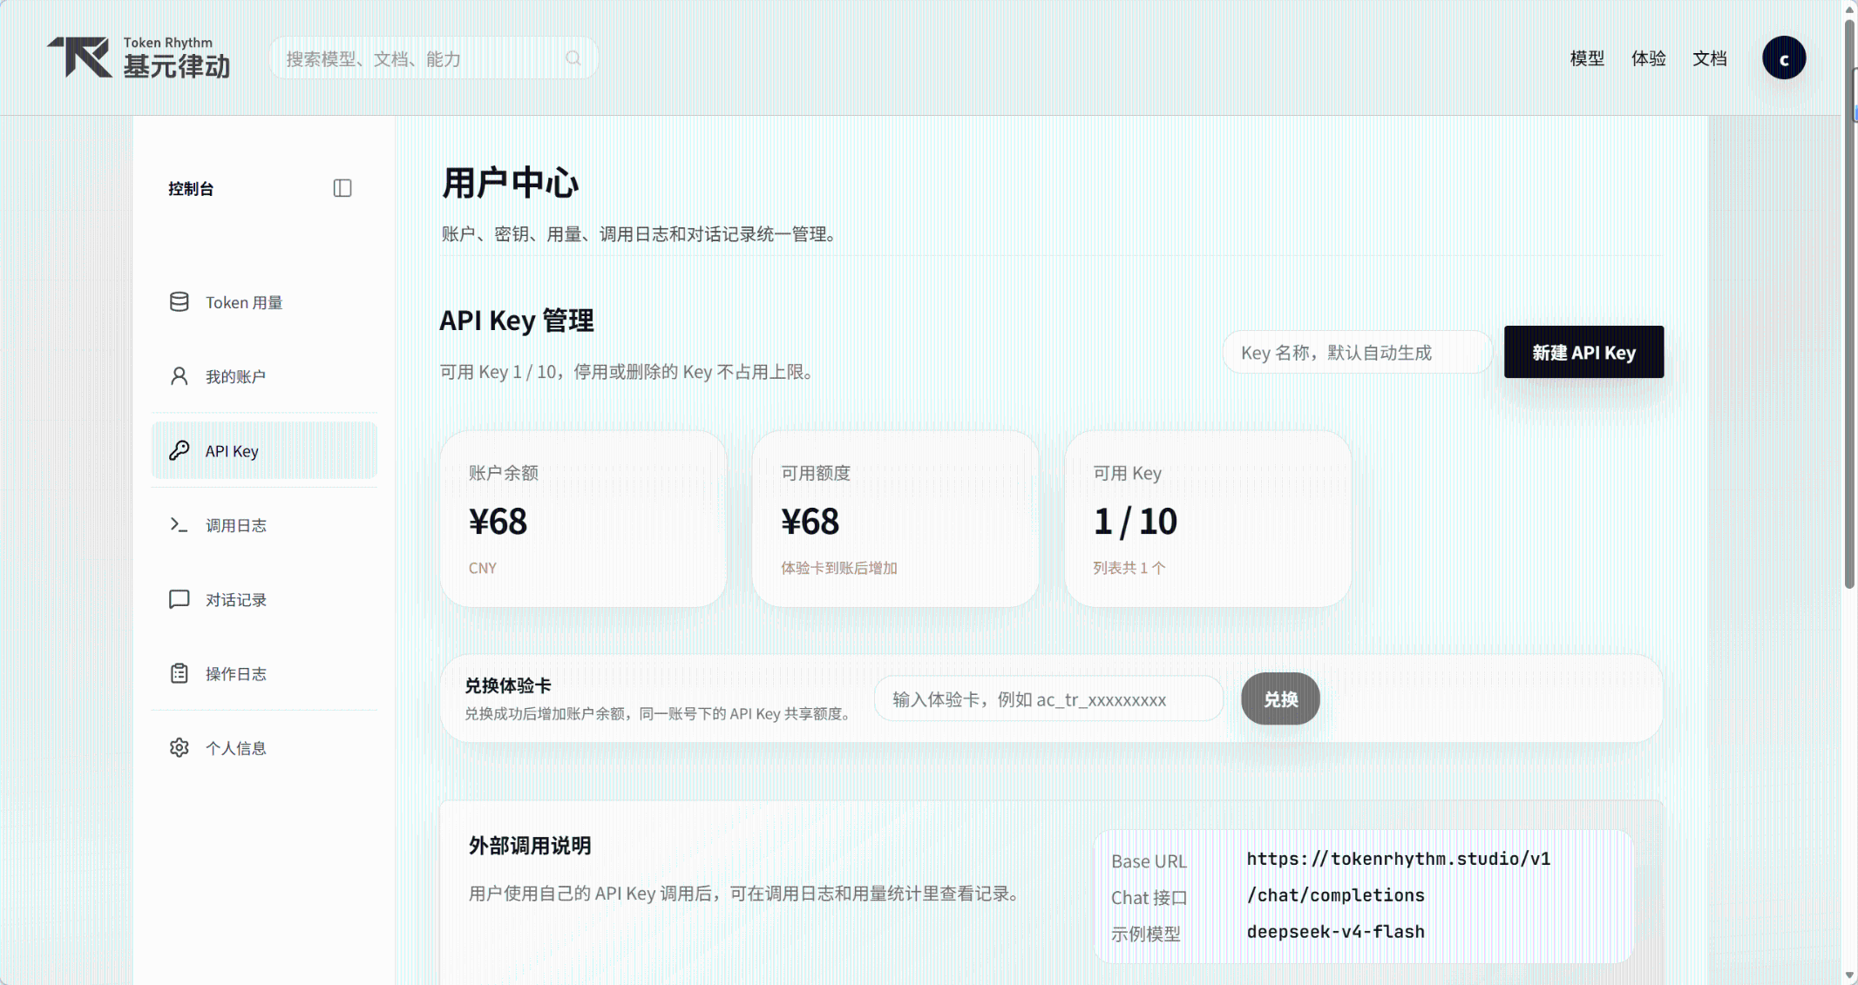
Task: Click the page vertical scrollbar thumb
Action: coord(1849,305)
